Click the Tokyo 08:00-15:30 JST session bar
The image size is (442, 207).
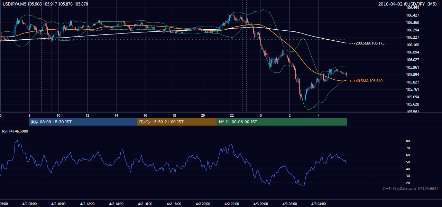pos(83,122)
